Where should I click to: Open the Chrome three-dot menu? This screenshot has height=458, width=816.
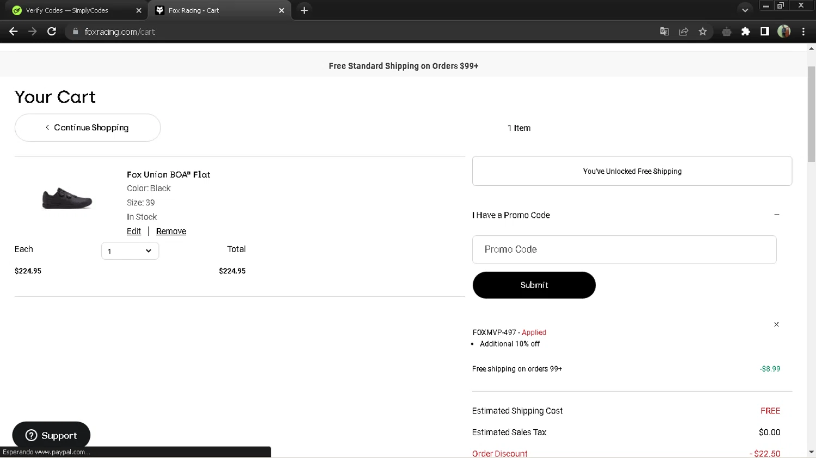pos(803,32)
